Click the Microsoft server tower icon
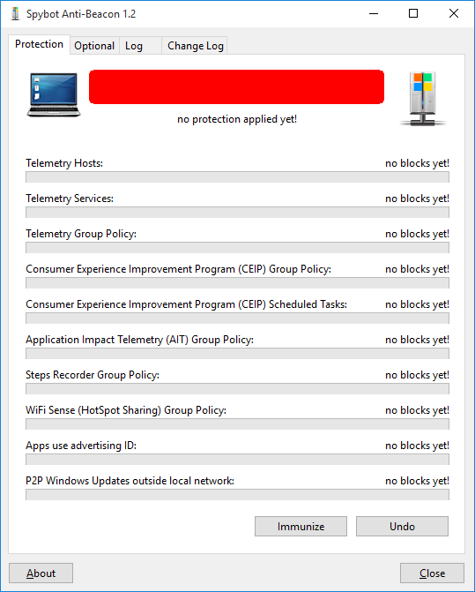Image resolution: width=475 pixels, height=592 pixels. tap(423, 99)
